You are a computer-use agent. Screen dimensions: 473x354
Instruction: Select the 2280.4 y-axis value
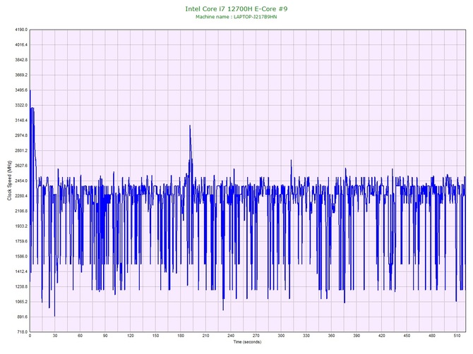pos(21,196)
